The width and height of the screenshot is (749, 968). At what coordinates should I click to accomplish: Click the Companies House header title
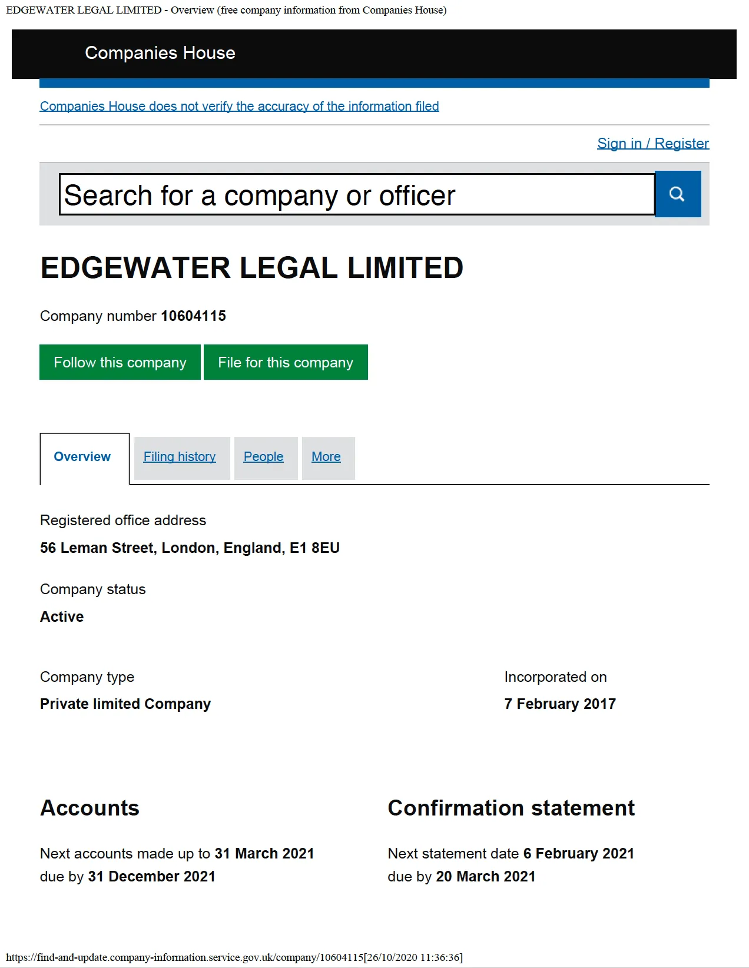(160, 53)
